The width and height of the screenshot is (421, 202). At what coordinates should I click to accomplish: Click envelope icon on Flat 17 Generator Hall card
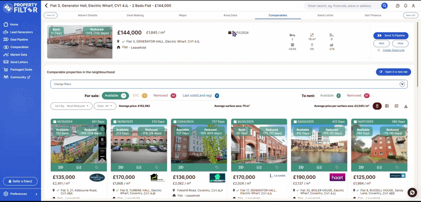(x=259, y=167)
